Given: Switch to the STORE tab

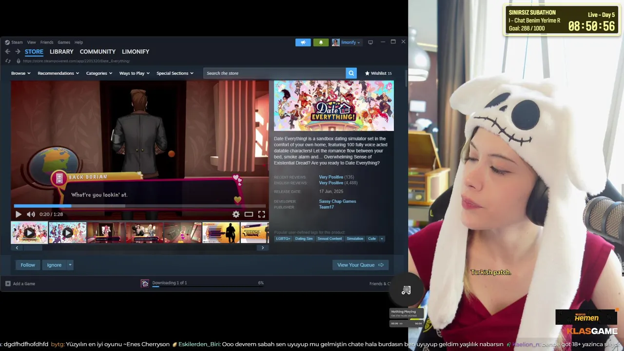Looking at the screenshot, I should (x=34, y=52).
